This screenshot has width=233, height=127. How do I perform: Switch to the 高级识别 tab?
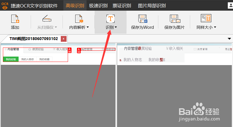(x=75, y=6)
